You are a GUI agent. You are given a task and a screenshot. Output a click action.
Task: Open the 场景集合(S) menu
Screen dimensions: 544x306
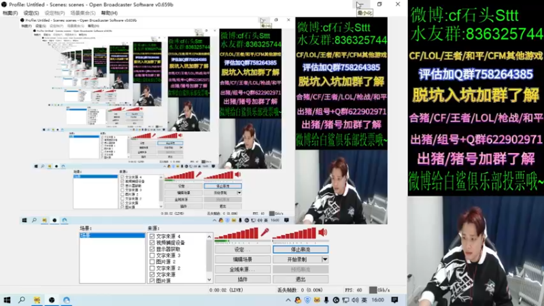coord(82,13)
